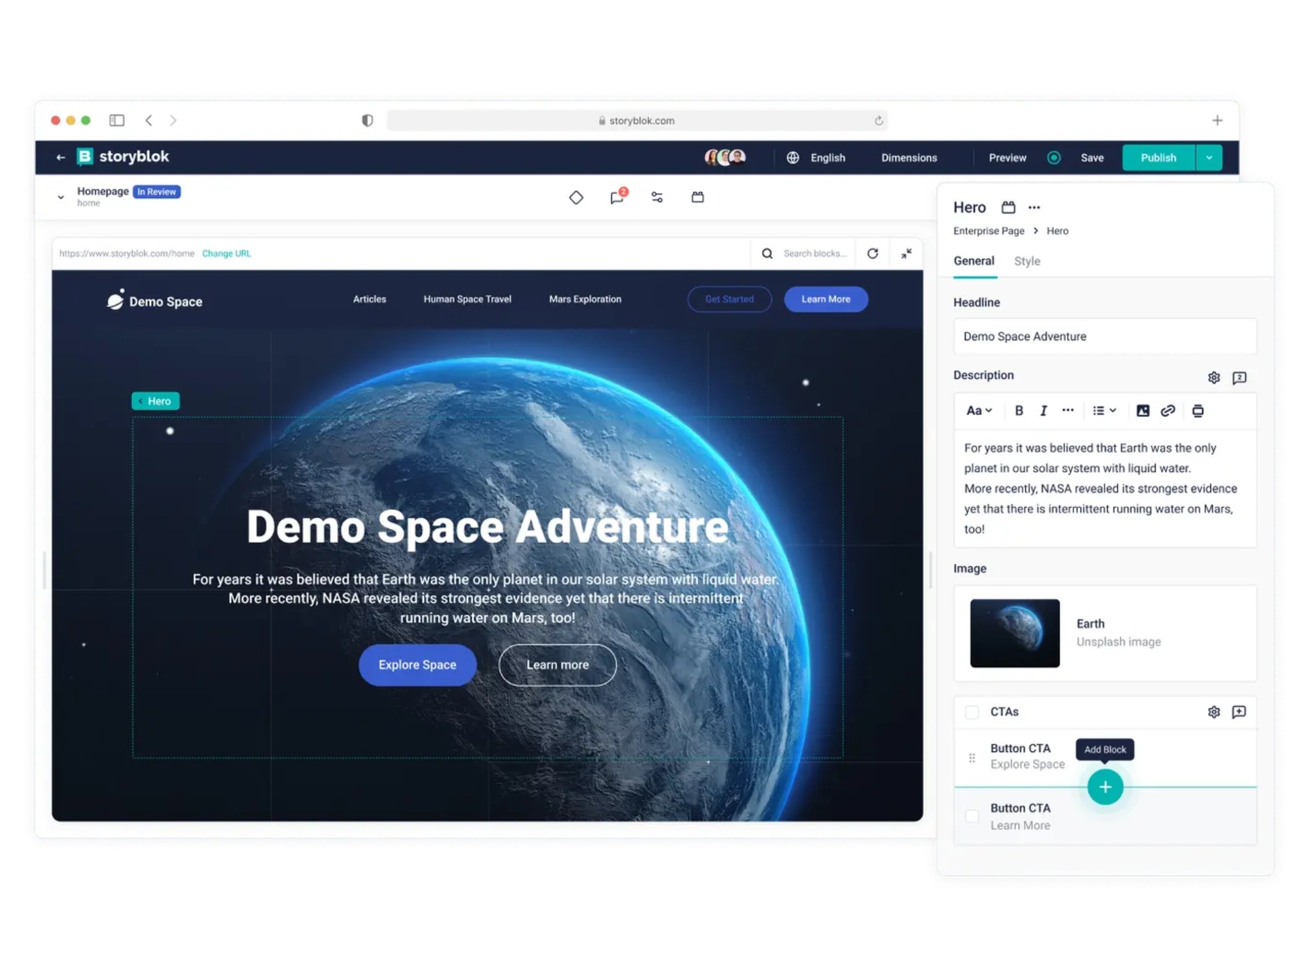This screenshot has width=1304, height=978.
Task: Check the CTAs block checkbox
Action: [x=972, y=712]
